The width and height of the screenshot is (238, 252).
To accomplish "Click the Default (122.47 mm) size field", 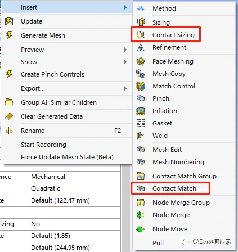I will [75, 200].
